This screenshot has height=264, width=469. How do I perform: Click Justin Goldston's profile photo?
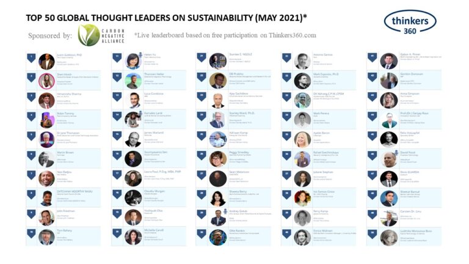click(x=46, y=61)
